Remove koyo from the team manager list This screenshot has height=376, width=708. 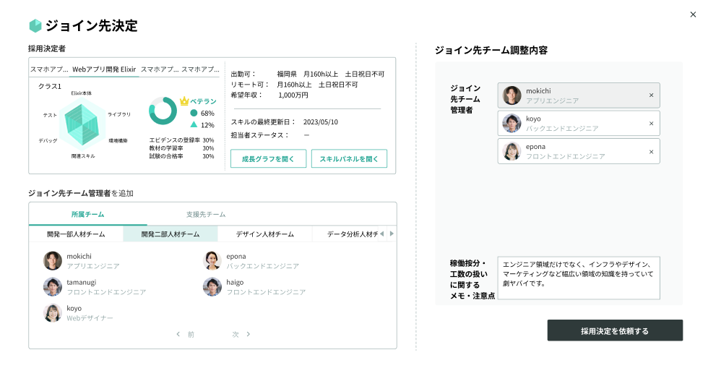[x=651, y=124]
